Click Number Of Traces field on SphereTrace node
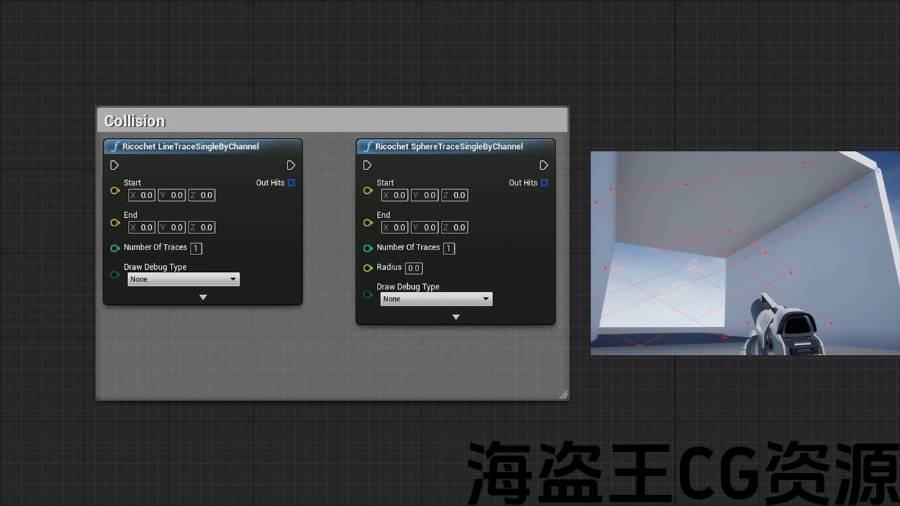Image resolution: width=900 pixels, height=506 pixels. (x=449, y=249)
